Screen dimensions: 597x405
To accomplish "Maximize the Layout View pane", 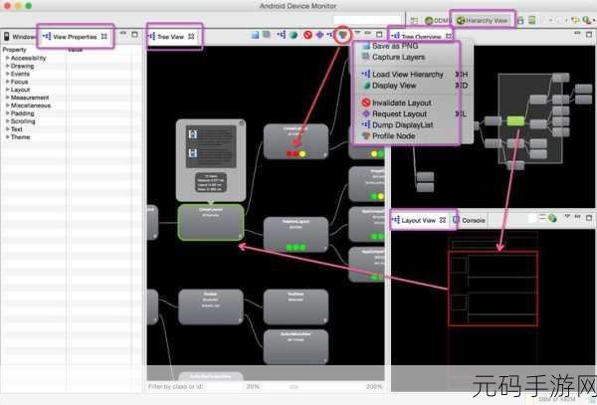I will pyautogui.click(x=589, y=218).
